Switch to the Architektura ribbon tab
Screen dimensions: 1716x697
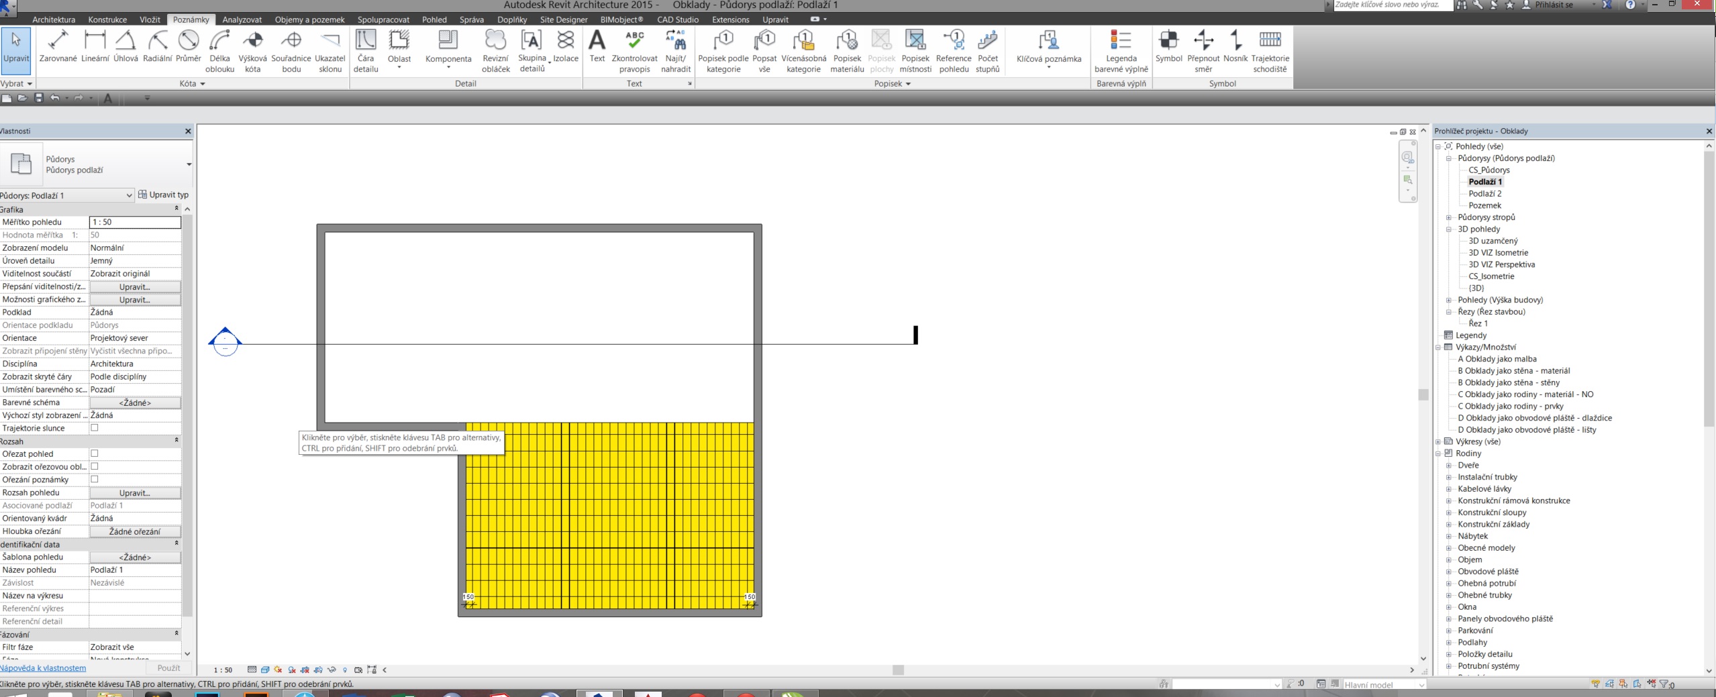tap(54, 19)
